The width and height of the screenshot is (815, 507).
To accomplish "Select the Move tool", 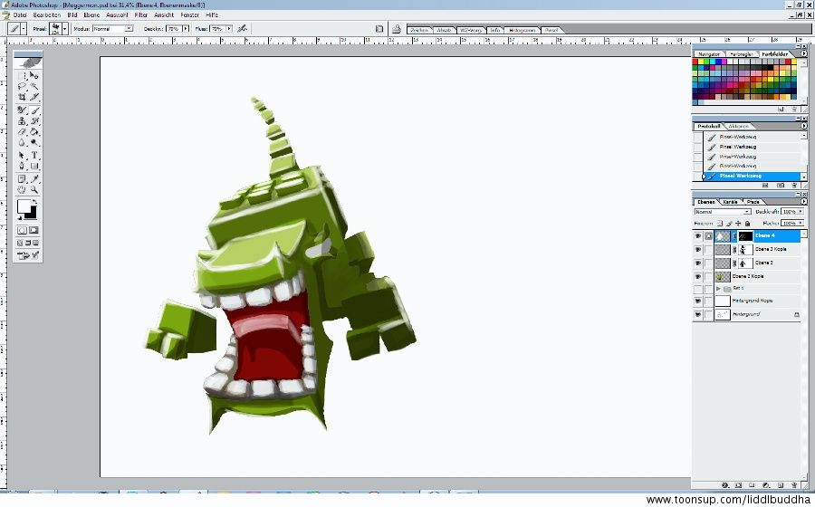I will tap(34, 76).
